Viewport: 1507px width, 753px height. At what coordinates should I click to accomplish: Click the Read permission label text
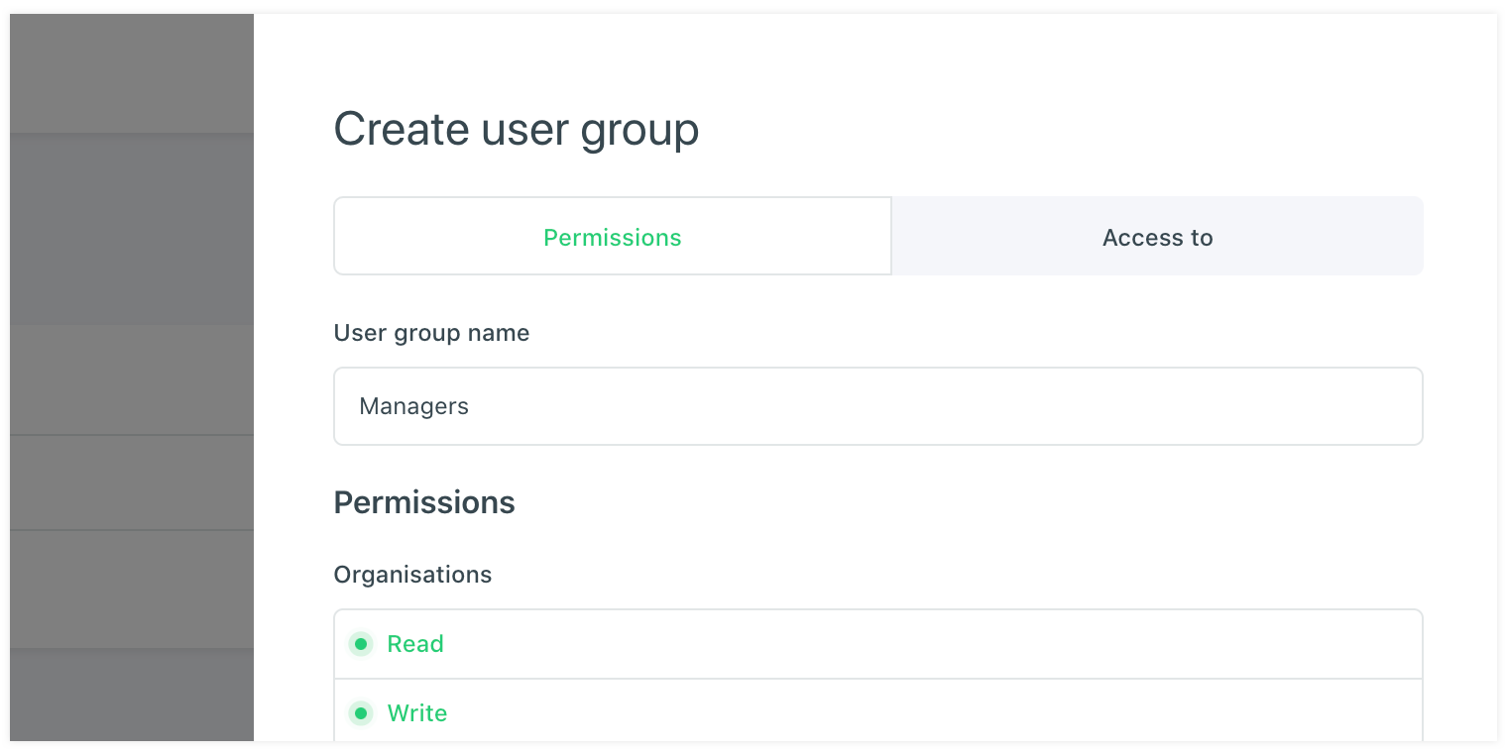[415, 644]
